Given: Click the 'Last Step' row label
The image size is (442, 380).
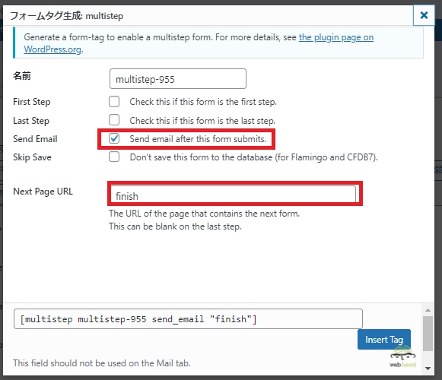Looking at the screenshot, I should coord(31,121).
